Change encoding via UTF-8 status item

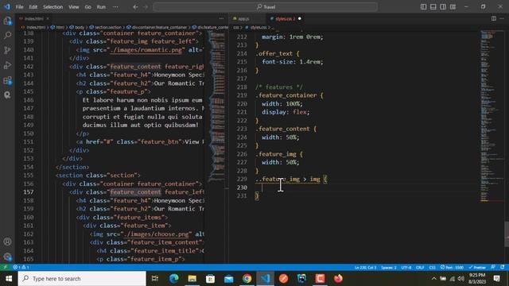coord(406,268)
